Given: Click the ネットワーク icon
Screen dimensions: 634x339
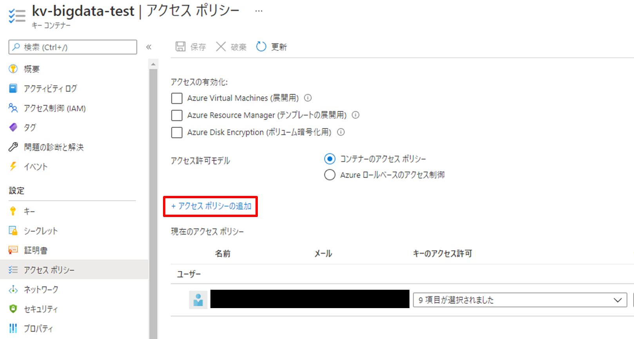Looking at the screenshot, I should (13, 289).
